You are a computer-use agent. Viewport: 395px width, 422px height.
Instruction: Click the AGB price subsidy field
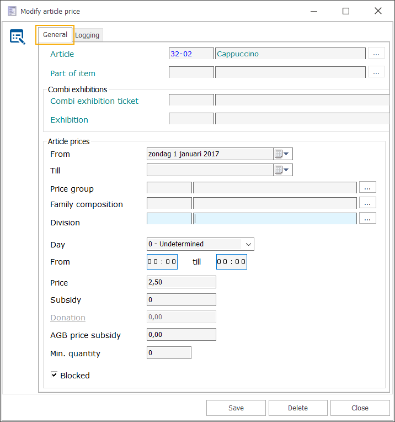182,335
